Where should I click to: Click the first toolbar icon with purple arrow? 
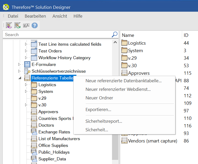coord(9,25)
